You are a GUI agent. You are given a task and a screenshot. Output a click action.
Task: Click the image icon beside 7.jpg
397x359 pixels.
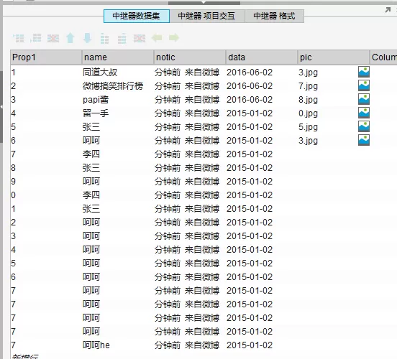point(364,85)
